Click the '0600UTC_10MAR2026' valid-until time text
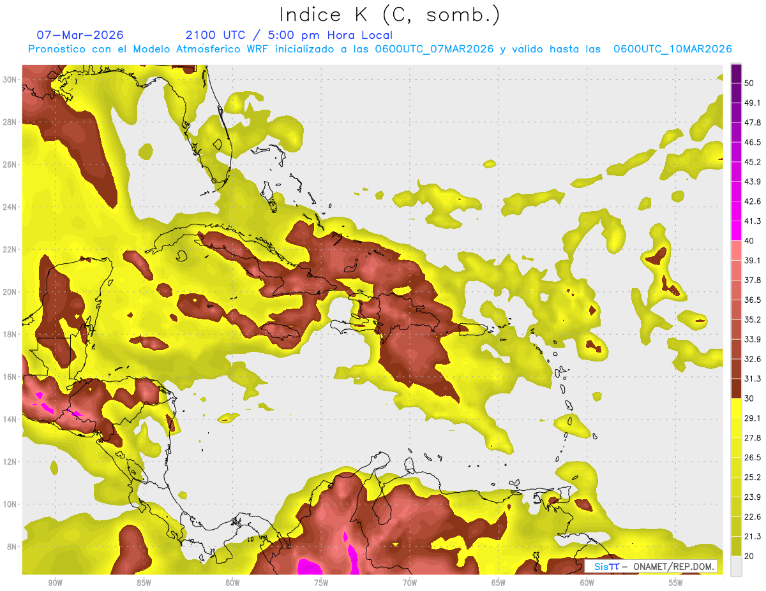The height and width of the screenshot is (591, 766). 672,49
